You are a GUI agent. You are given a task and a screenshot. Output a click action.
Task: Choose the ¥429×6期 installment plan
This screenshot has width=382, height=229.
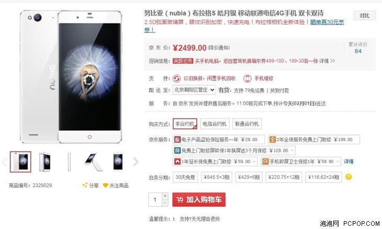coord(249,177)
